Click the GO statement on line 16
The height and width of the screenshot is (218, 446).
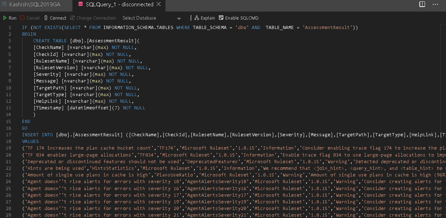point(25,128)
